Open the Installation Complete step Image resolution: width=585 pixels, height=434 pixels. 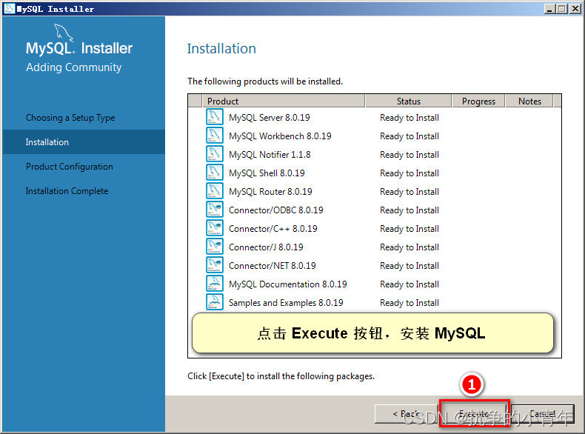pyautogui.click(x=67, y=191)
